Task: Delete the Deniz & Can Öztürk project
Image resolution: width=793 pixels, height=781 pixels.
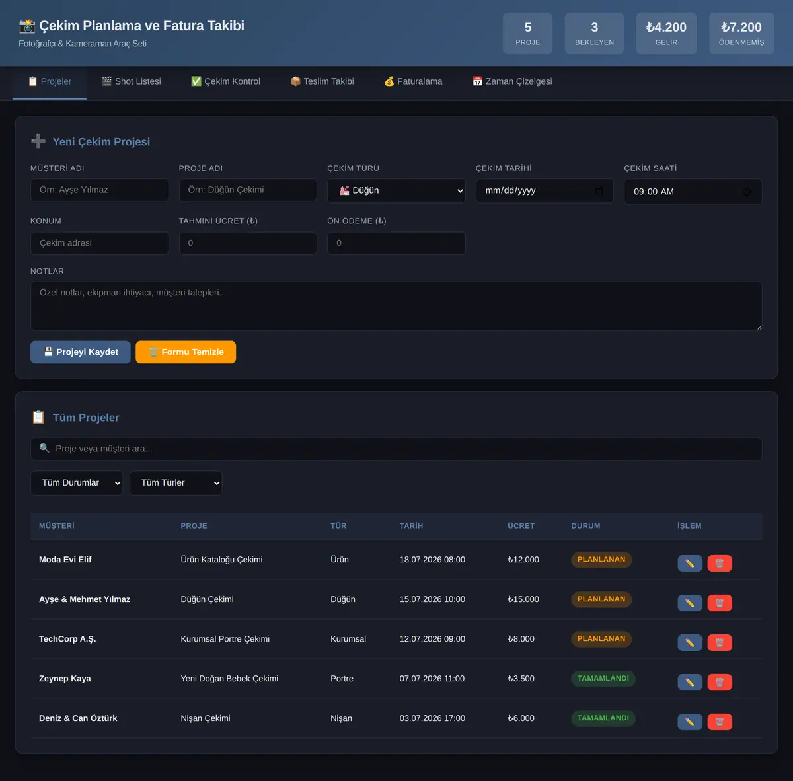Action: click(x=720, y=722)
